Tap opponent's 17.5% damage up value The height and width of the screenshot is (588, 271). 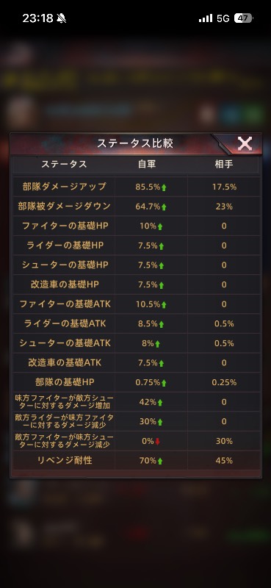coord(224,187)
